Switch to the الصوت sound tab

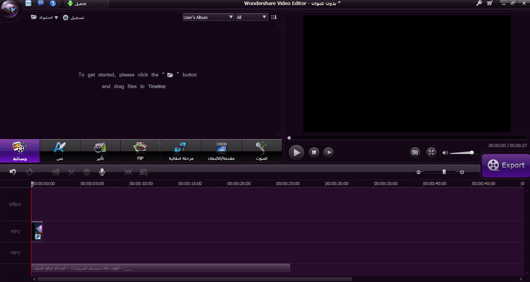pyautogui.click(x=262, y=151)
